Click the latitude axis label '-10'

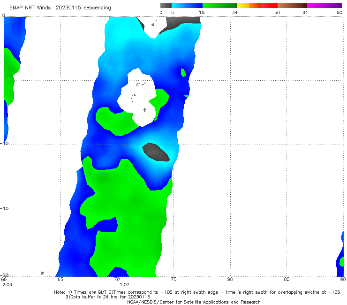4,143
